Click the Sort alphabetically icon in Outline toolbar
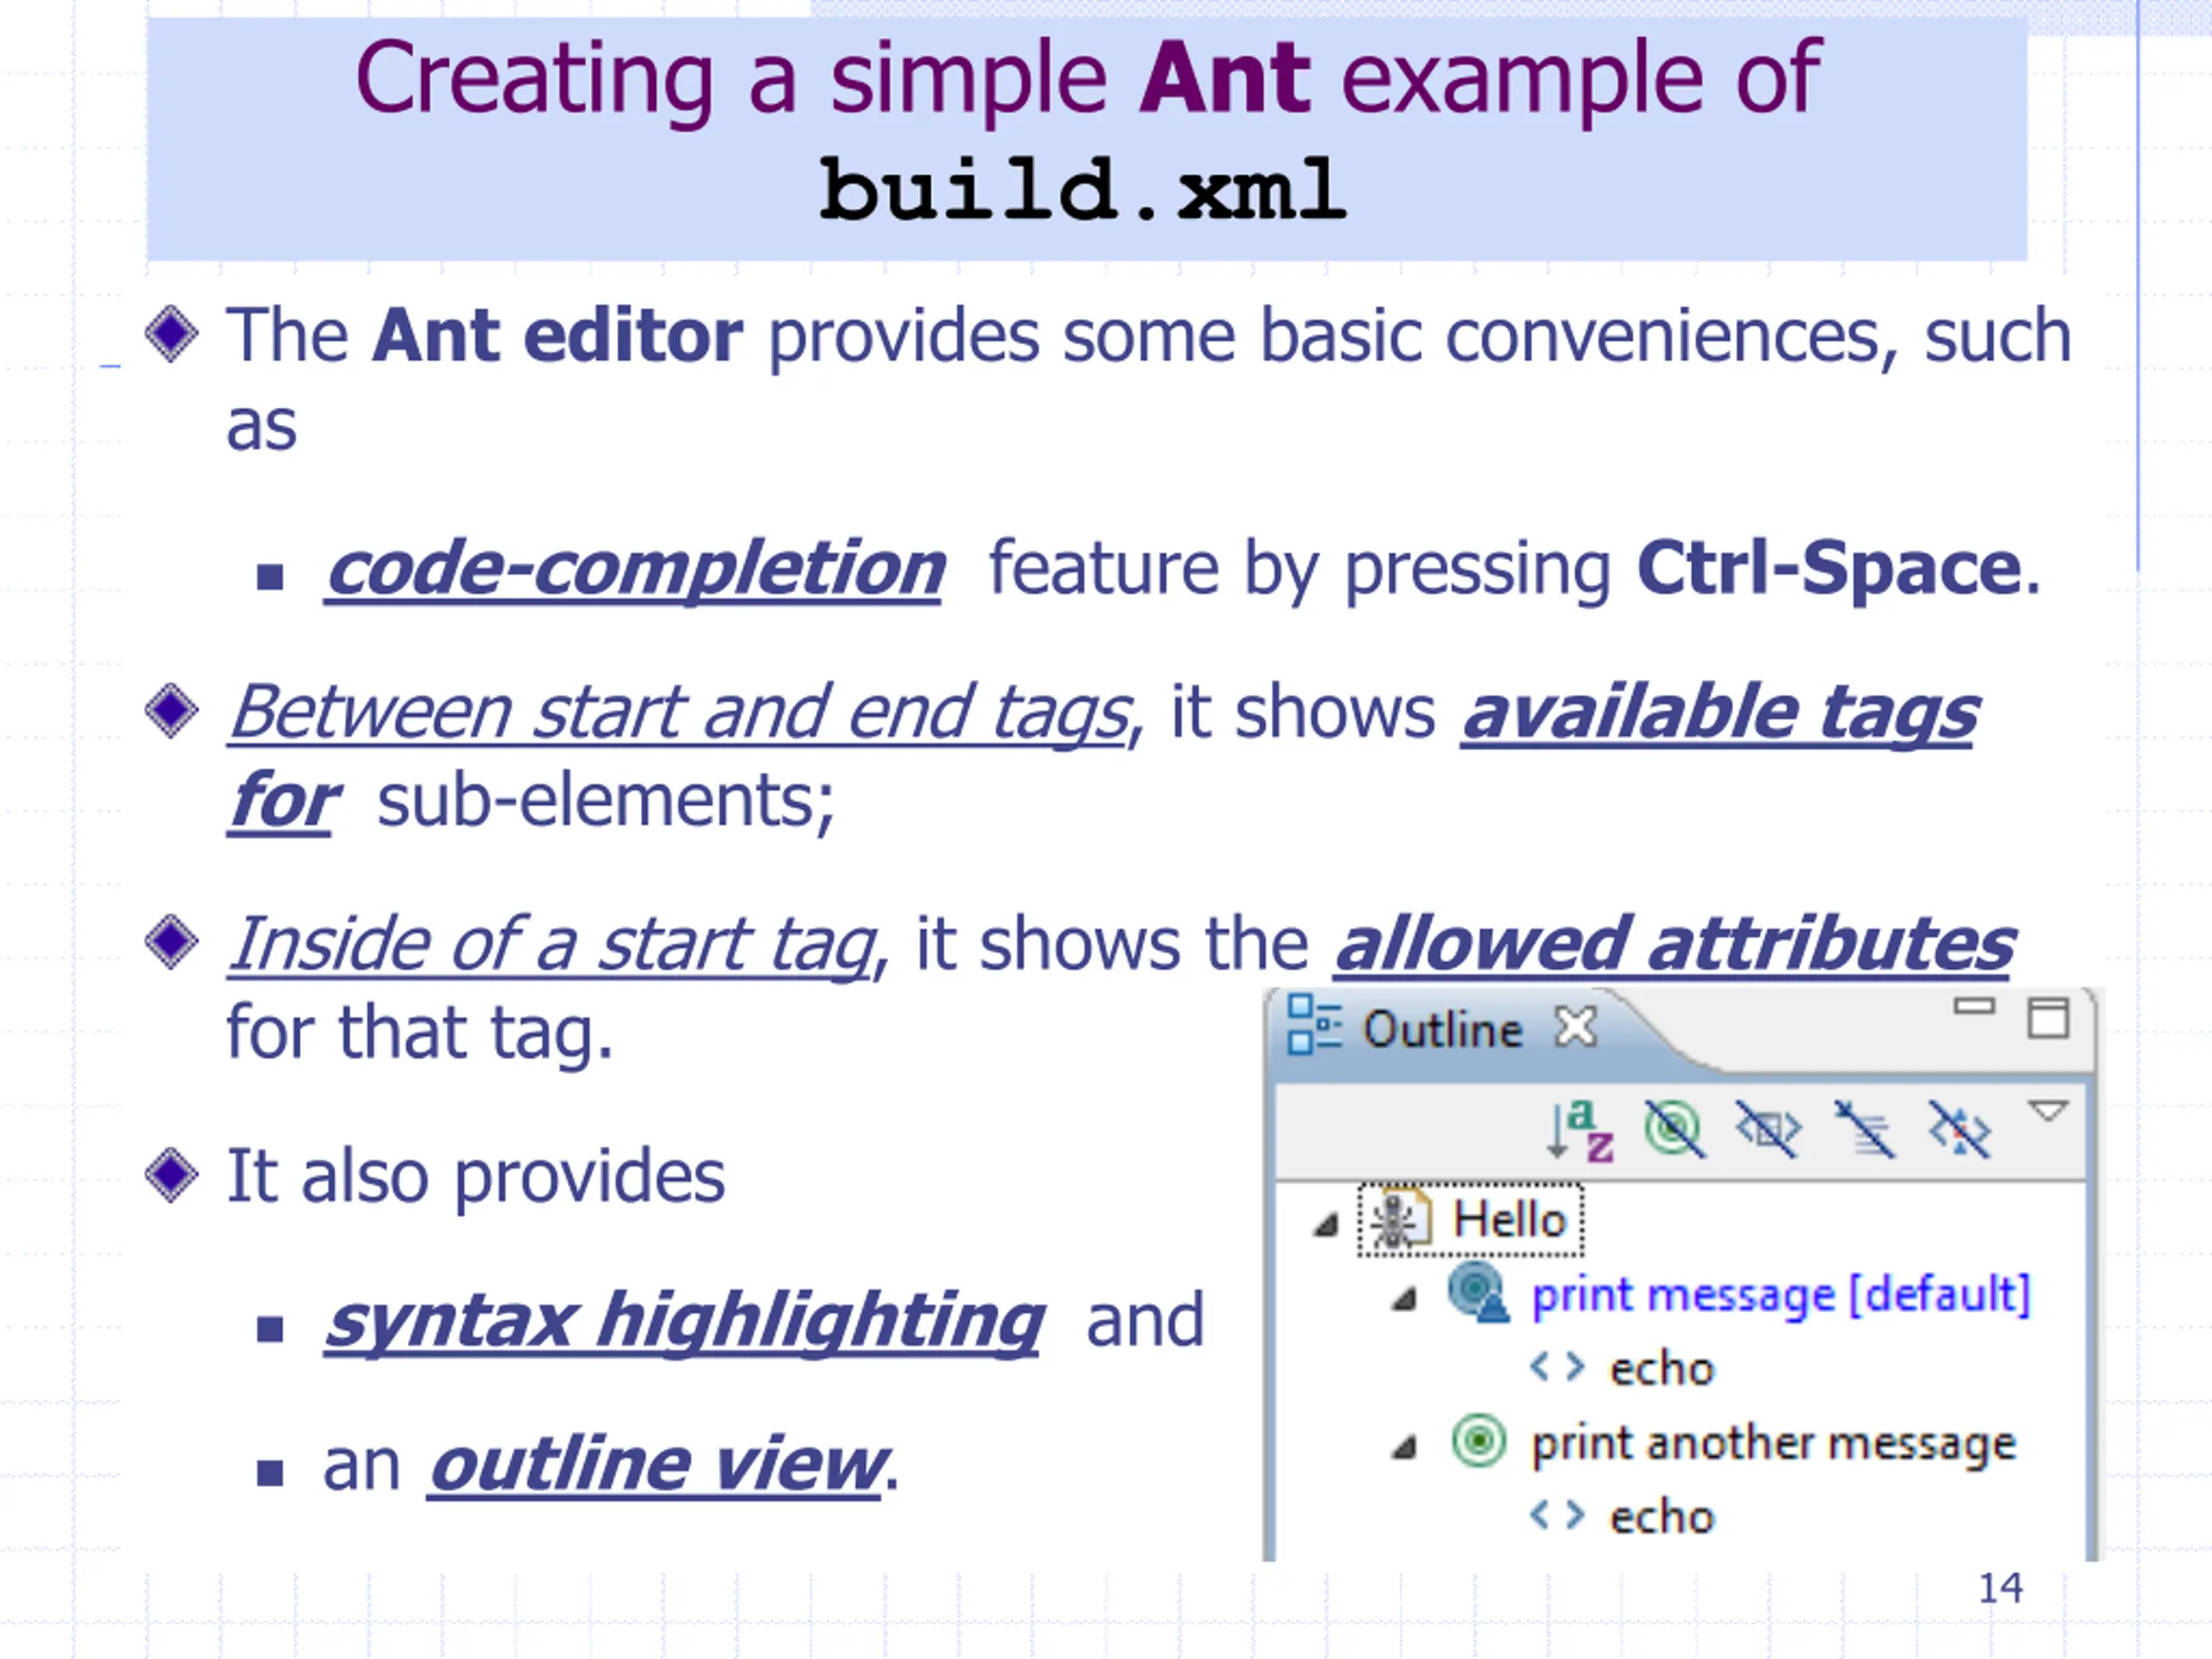Viewport: 2212px width, 1659px height. pyautogui.click(x=1580, y=1130)
